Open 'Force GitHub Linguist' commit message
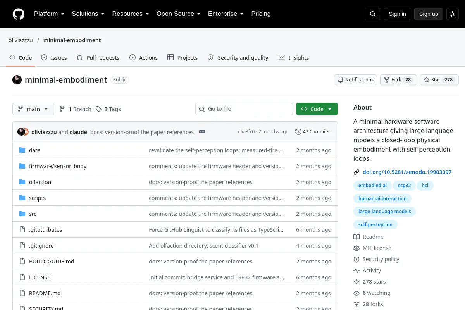Viewport: 465px width, 310px height. coord(216,230)
